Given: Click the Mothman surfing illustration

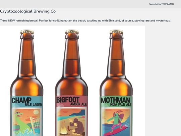Looking at the screenshot, I should tap(116, 122).
